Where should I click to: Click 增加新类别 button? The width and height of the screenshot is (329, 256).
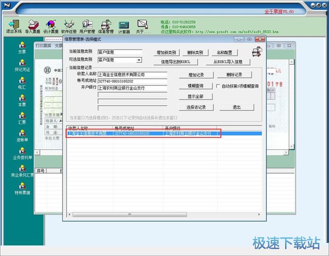click(166, 53)
